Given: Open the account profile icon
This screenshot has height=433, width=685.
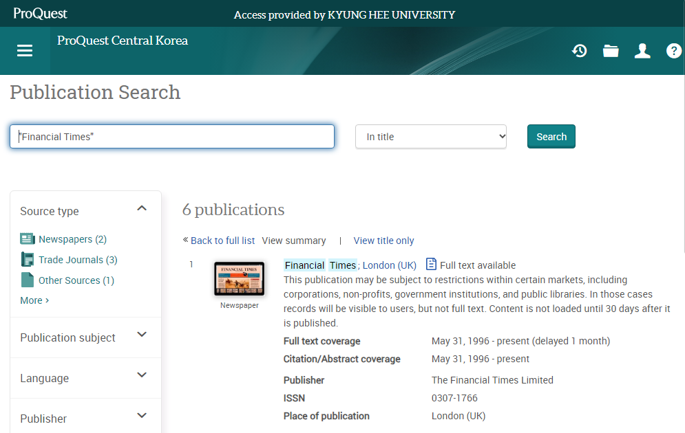Looking at the screenshot, I should tap(642, 50).
